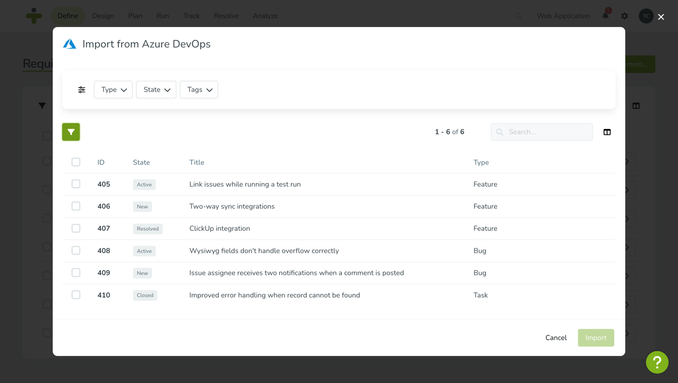678x383 pixels.
Task: Click the Azure DevOps logo icon
Action: [69, 44]
